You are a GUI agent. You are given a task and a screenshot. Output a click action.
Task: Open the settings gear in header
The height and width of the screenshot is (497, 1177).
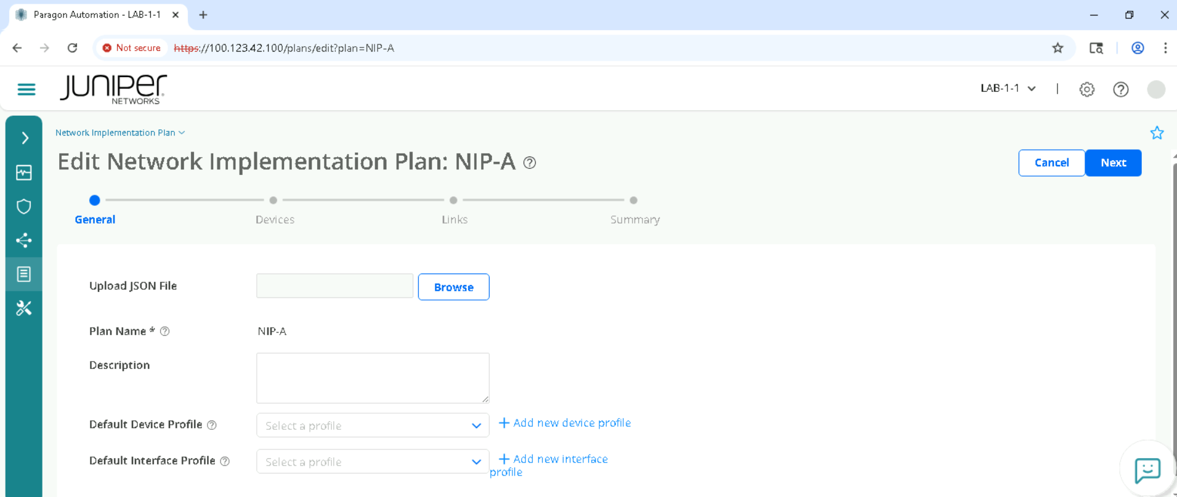click(x=1086, y=89)
